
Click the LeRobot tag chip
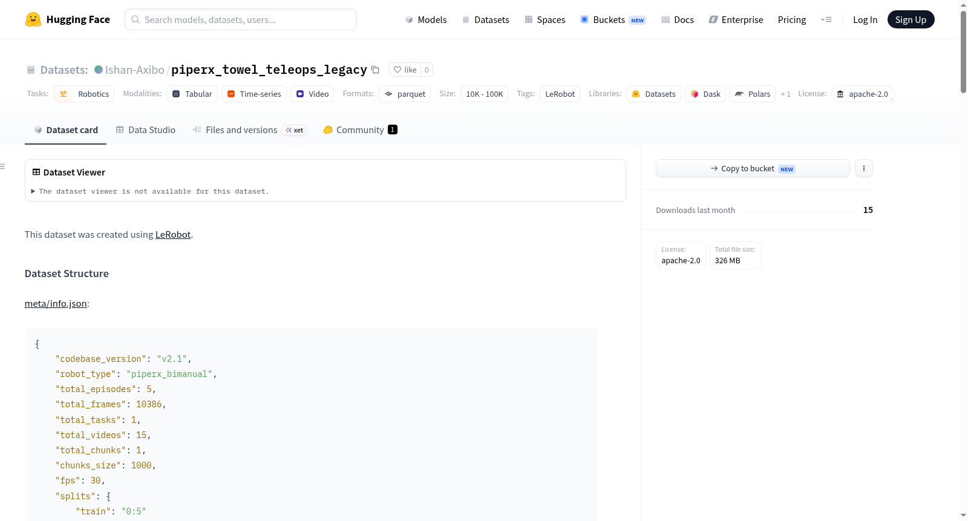[x=560, y=94]
